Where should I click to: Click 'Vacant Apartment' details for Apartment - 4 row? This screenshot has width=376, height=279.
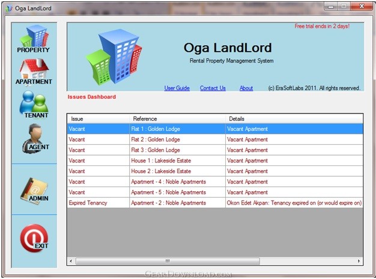tap(294, 182)
